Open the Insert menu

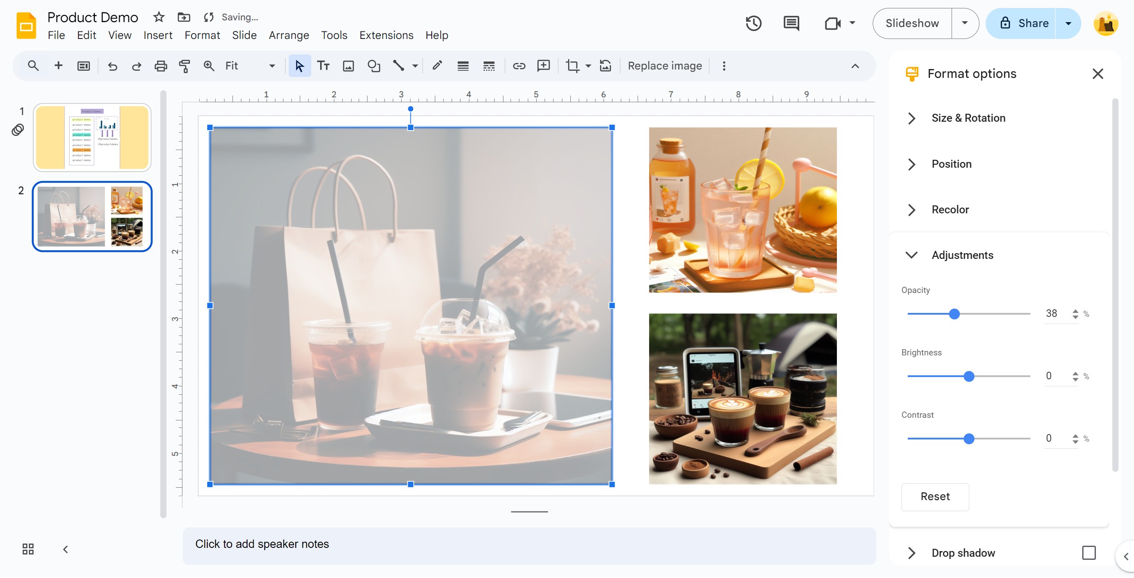[x=158, y=35]
